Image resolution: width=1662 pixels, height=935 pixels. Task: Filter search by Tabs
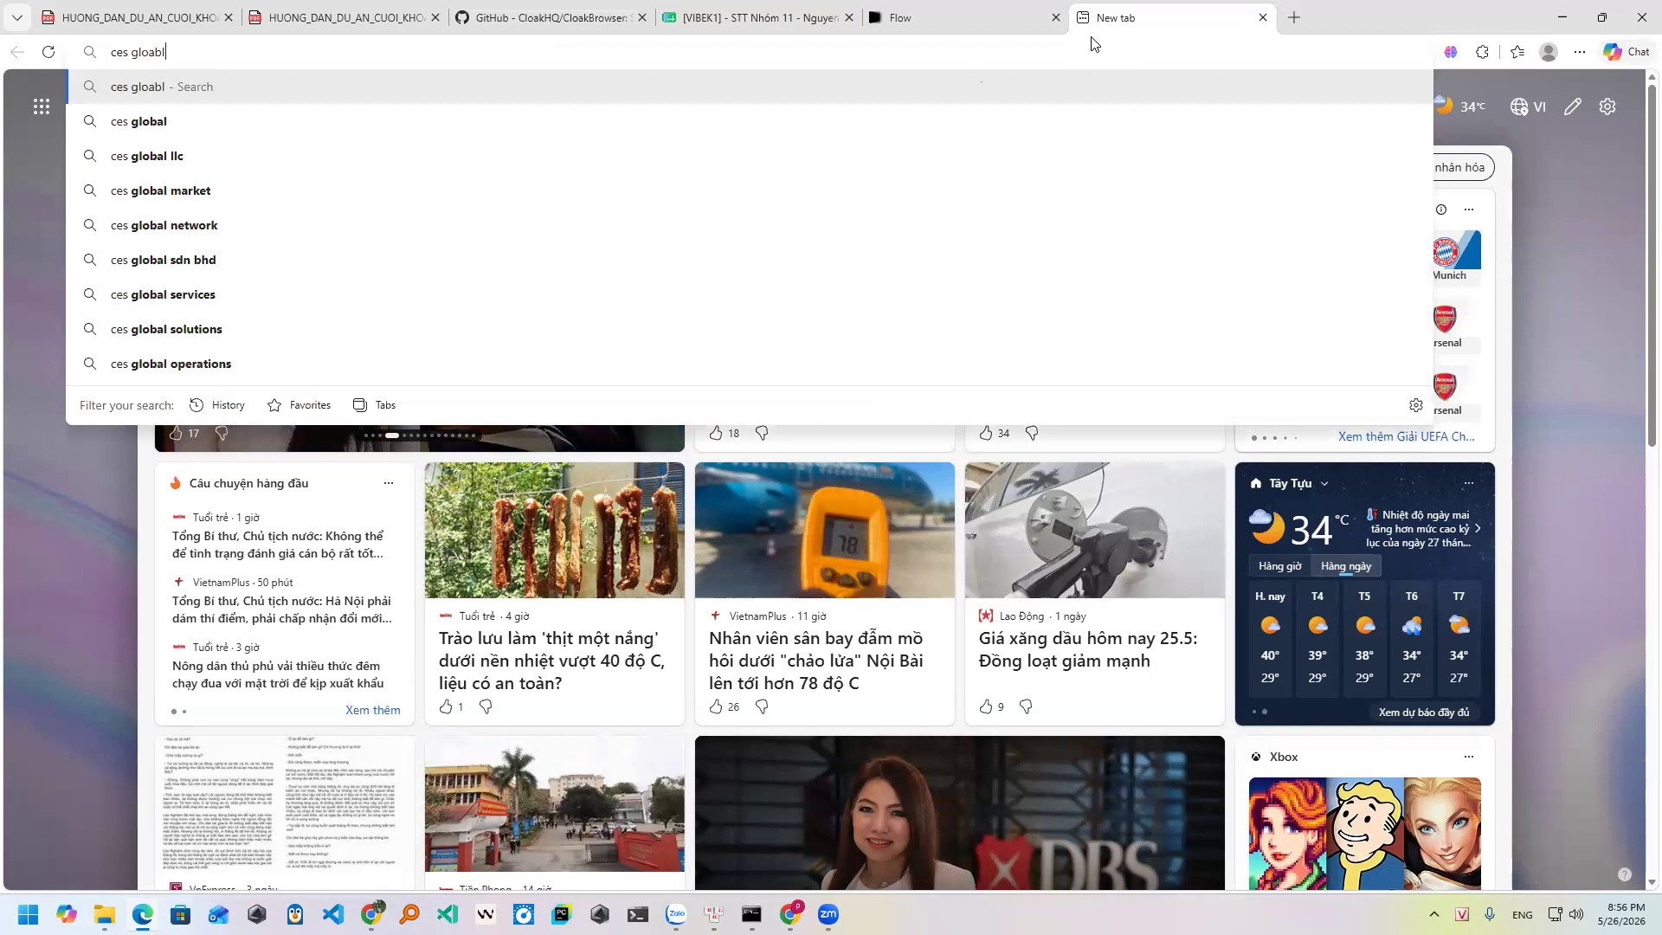[374, 405]
